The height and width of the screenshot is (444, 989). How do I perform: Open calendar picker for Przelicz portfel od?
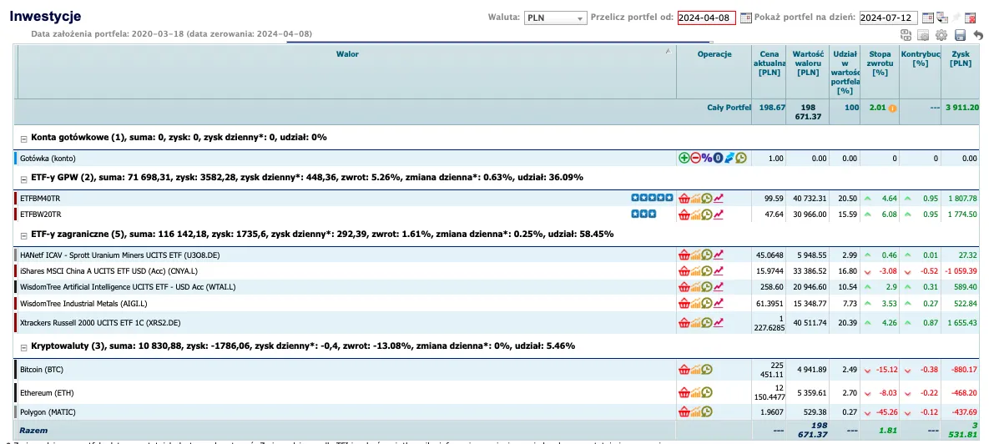(745, 18)
